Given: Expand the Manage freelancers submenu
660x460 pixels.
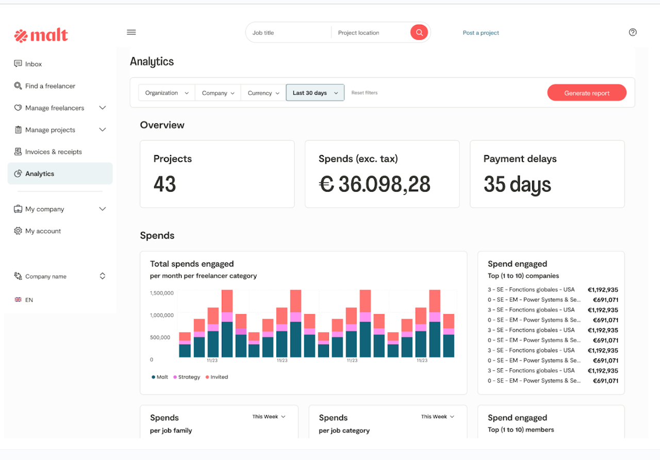Looking at the screenshot, I should [102, 108].
